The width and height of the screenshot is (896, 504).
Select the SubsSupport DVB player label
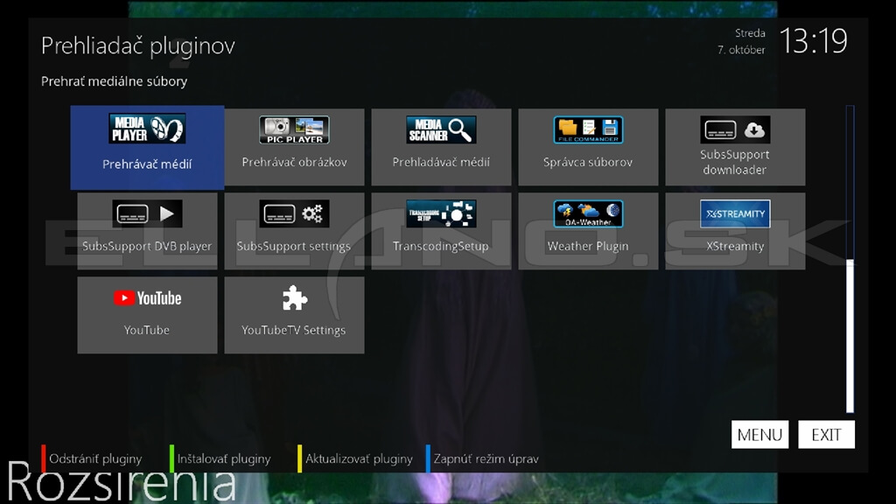pyautogui.click(x=147, y=246)
